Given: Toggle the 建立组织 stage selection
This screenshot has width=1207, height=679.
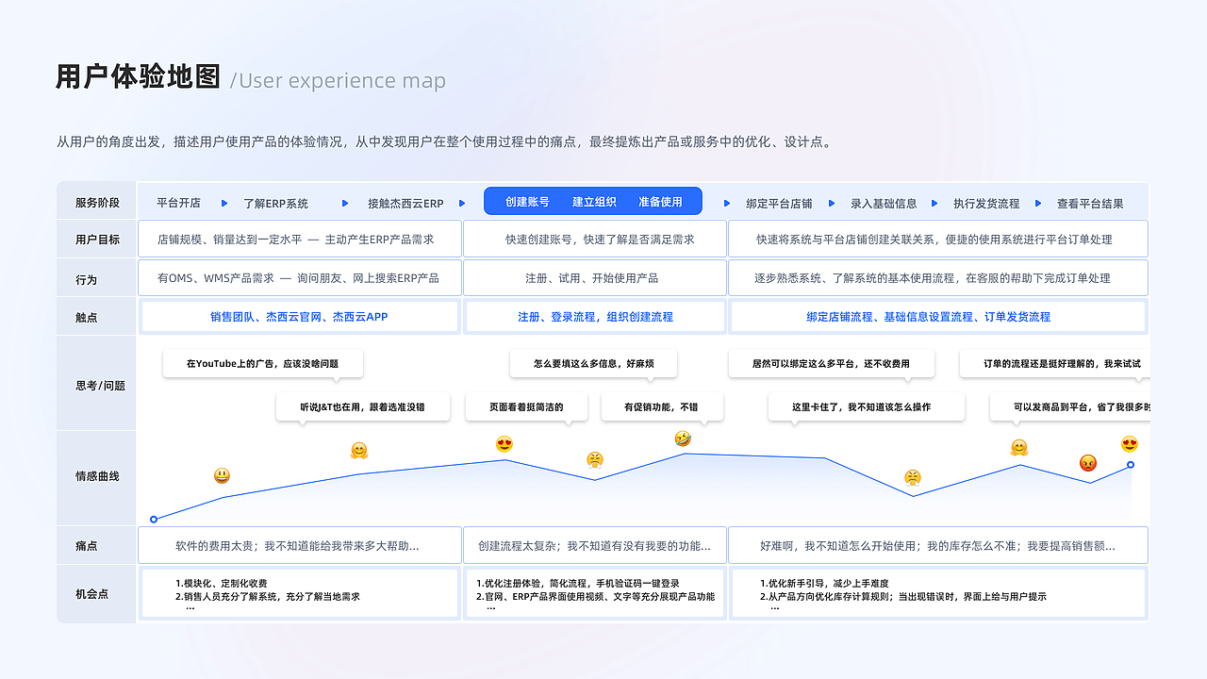Looking at the screenshot, I should (592, 200).
